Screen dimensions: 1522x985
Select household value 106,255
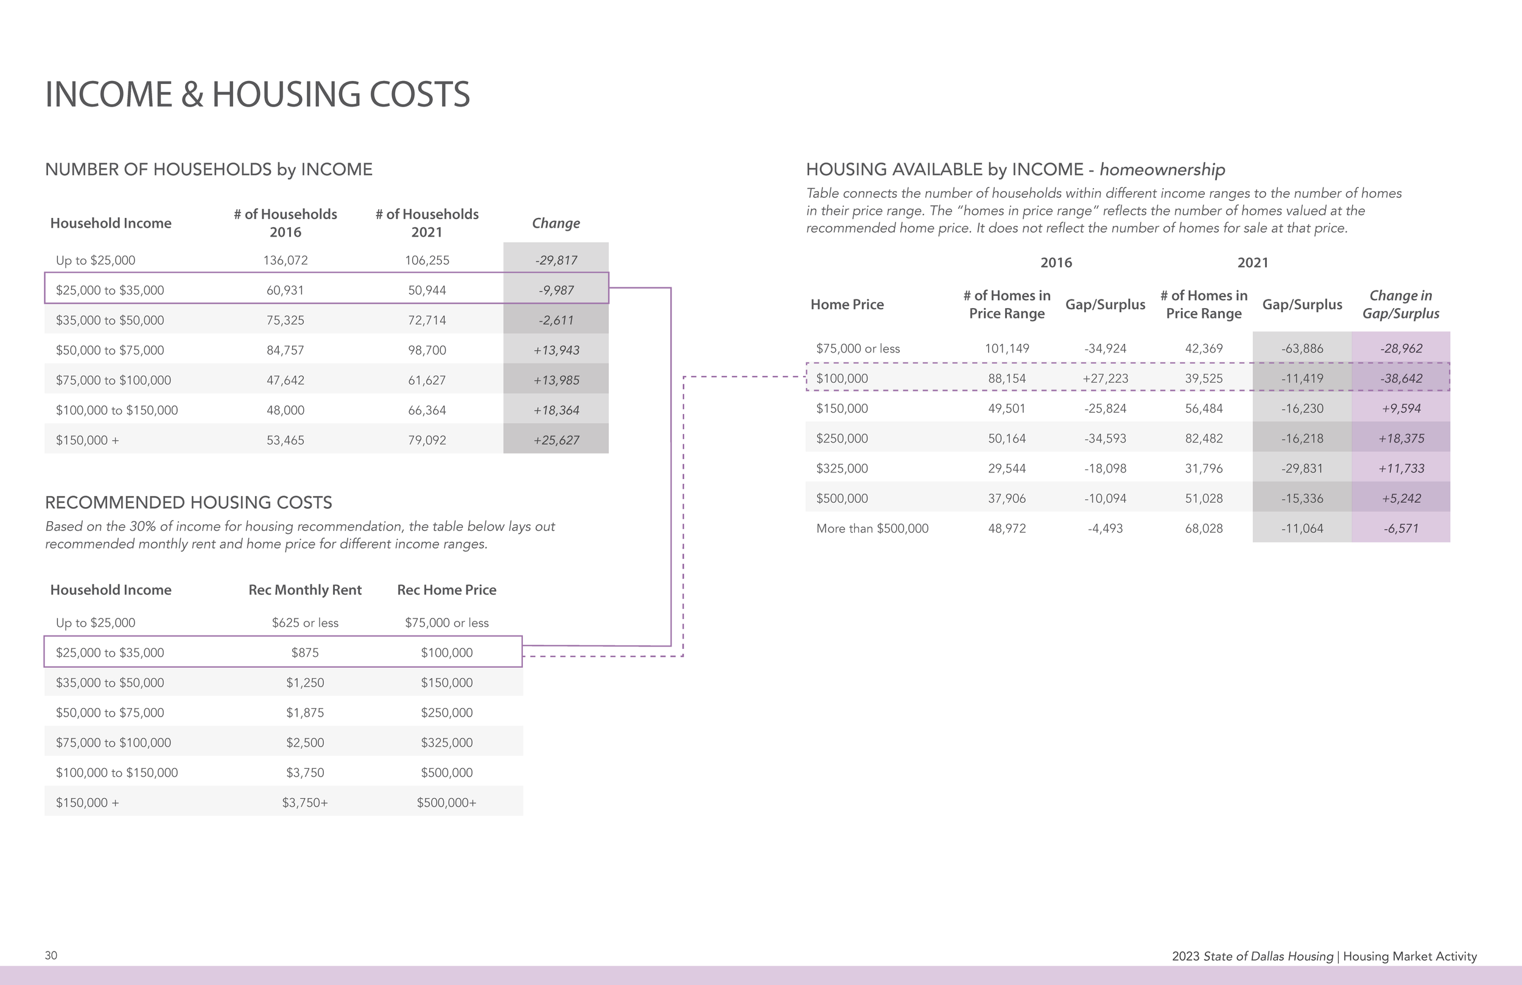click(427, 261)
